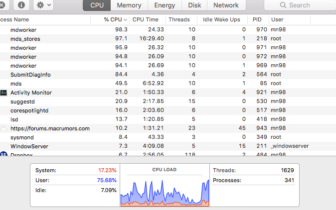The width and height of the screenshot is (336, 210).
Task: Click the User 75.68% value
Action: point(107,180)
